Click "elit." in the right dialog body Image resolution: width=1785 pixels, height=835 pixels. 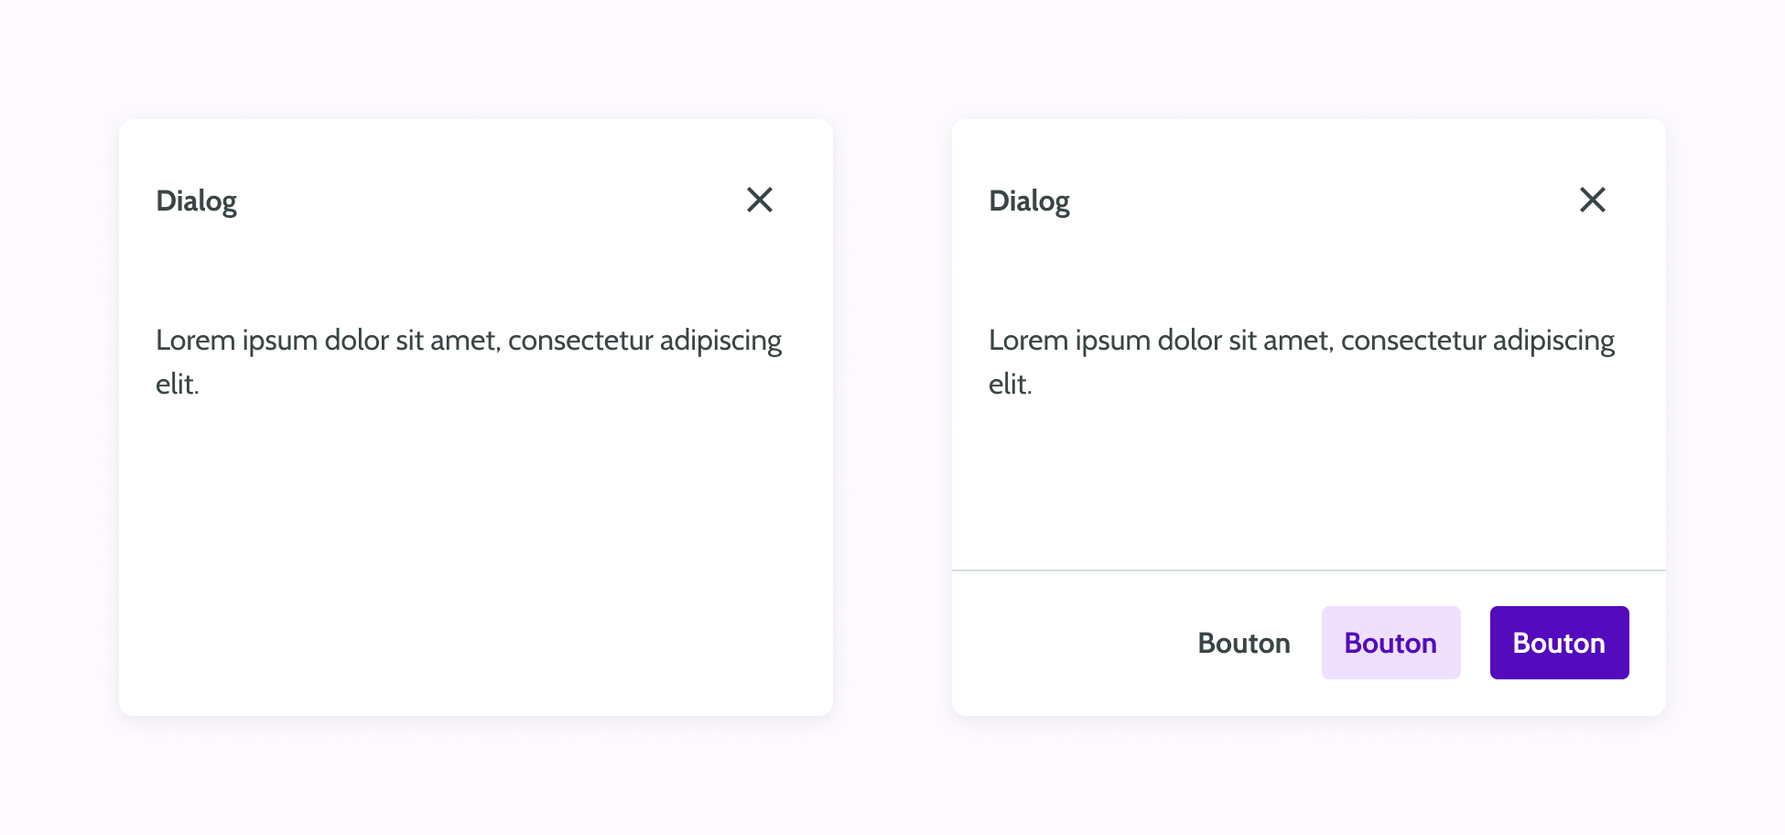pyautogui.click(x=1010, y=385)
